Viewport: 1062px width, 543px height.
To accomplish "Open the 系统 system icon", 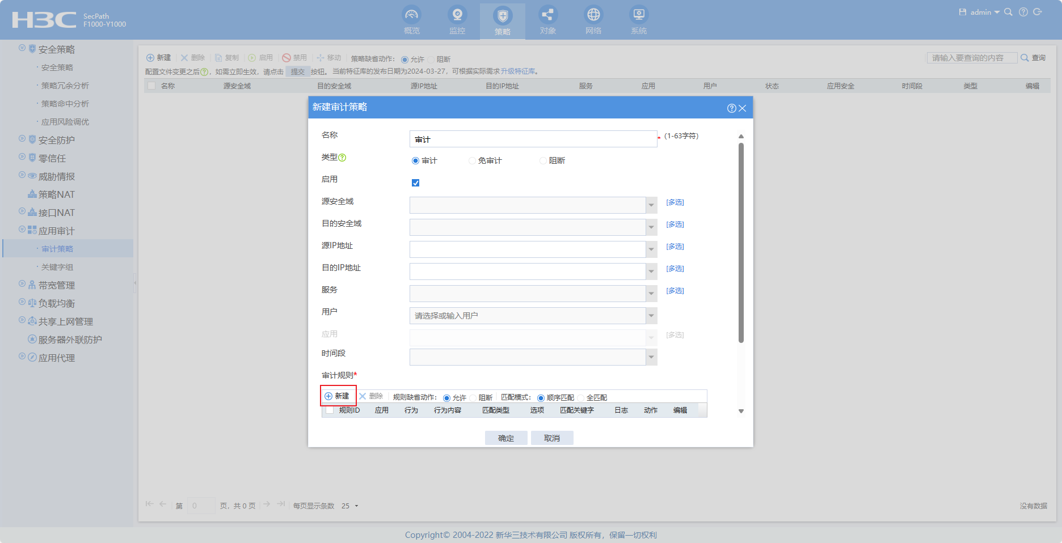I will (x=639, y=15).
